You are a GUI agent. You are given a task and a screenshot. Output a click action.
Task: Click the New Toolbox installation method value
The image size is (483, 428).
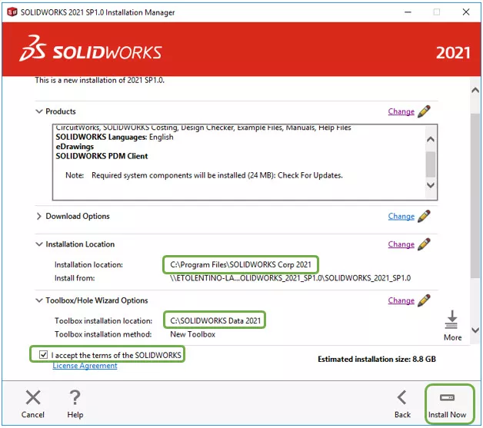[x=193, y=334]
